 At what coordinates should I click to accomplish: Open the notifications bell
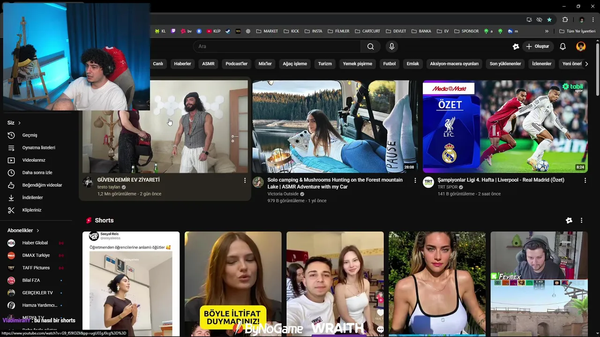(563, 46)
